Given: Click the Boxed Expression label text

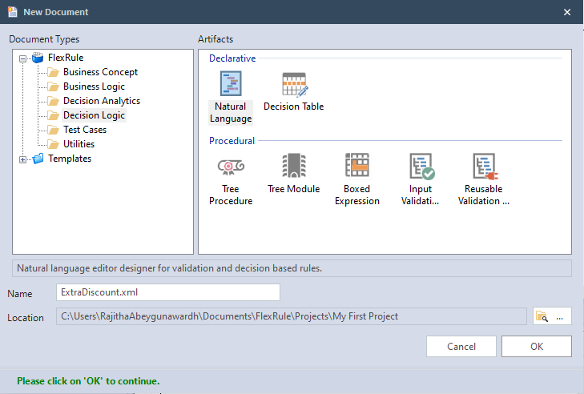Looking at the screenshot, I should pyautogui.click(x=356, y=195).
